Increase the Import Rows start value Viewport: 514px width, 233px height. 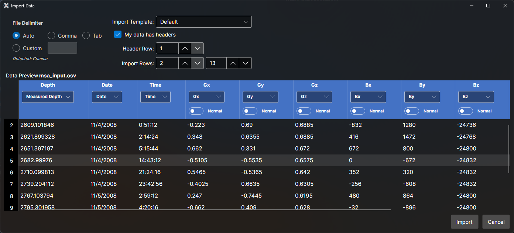(185, 63)
